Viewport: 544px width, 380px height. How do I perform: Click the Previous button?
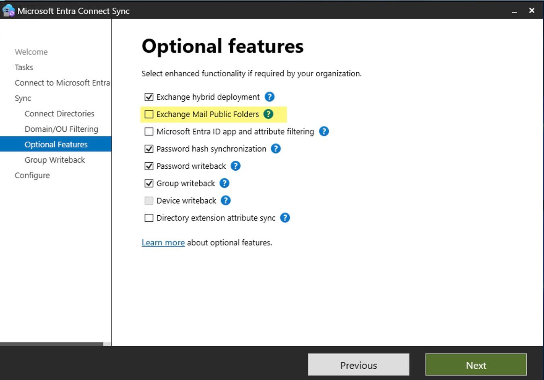pos(359,365)
